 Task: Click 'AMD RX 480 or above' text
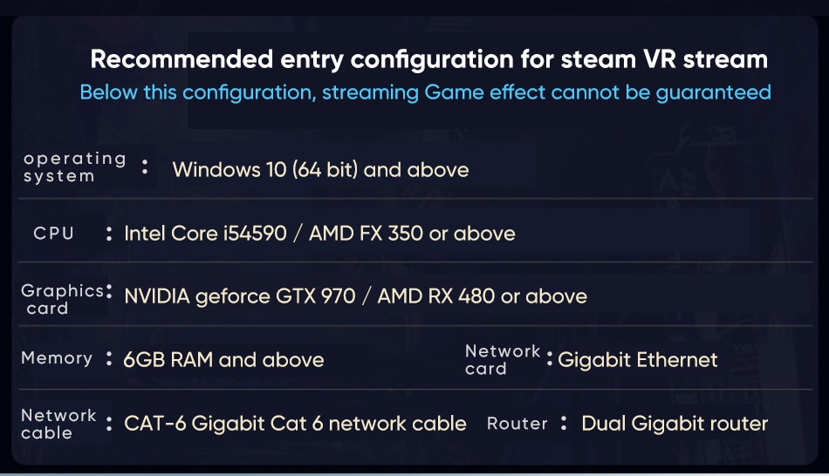[483, 296]
